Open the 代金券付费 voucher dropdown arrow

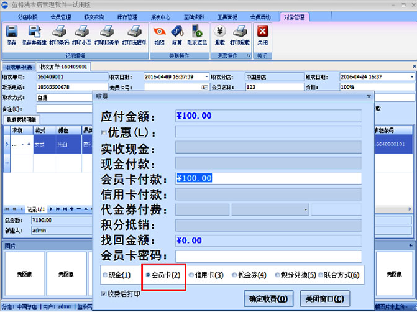pos(306,209)
